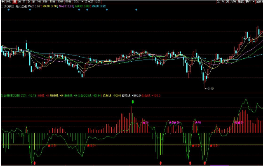Select the highlighted 日 daily period tab

15,2
